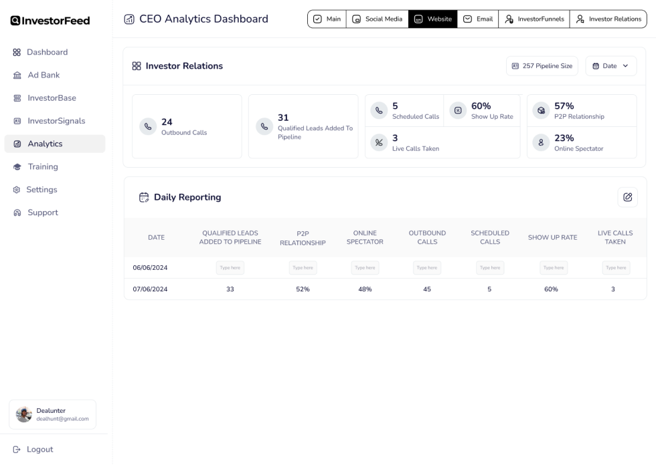Select the Email tab
Viewport: 656px width, 465px height.
(x=477, y=19)
